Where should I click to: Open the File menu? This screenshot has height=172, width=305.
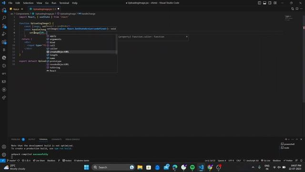pyautogui.click(x=10, y=3)
